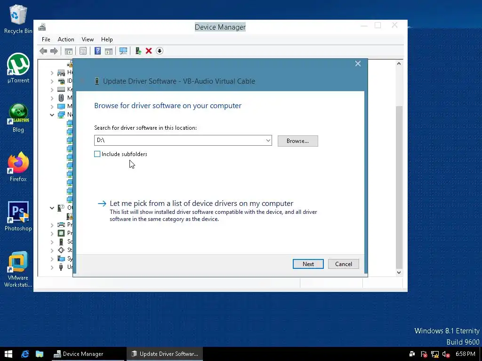Expand the Mice tree node with mouse icon
482x361 pixels.
[52, 98]
